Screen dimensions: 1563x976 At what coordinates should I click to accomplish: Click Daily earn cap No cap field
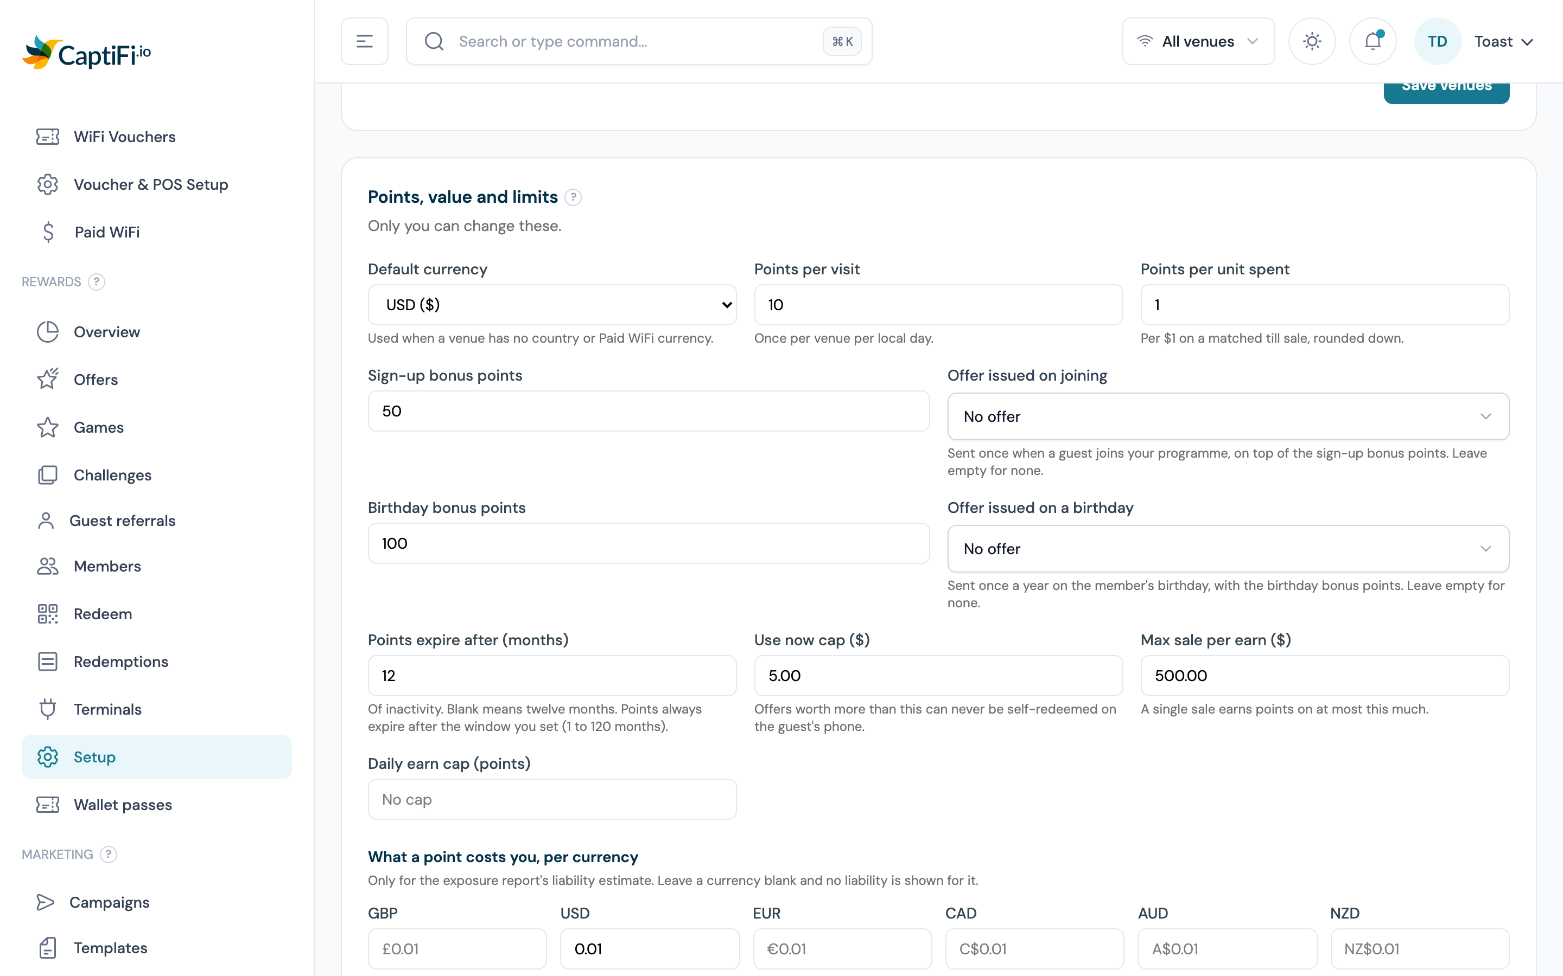551,799
